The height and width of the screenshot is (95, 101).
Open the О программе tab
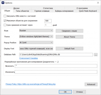[x=82, y=8]
